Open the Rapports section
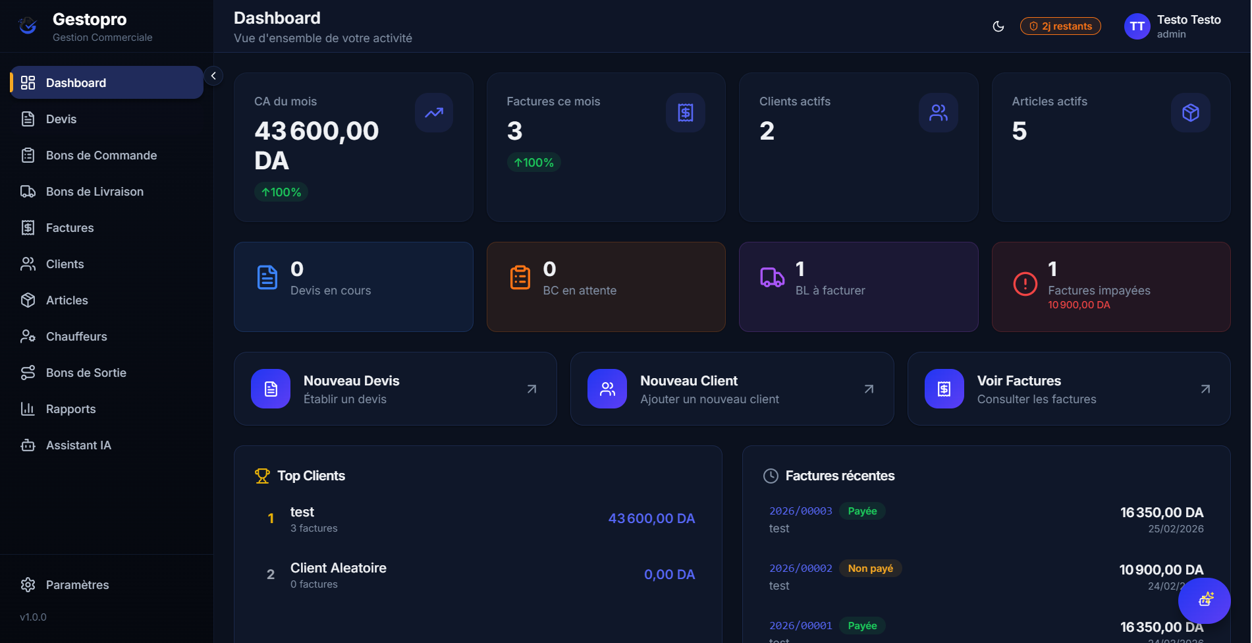Screen dimensions: 1252x643 point(70,409)
